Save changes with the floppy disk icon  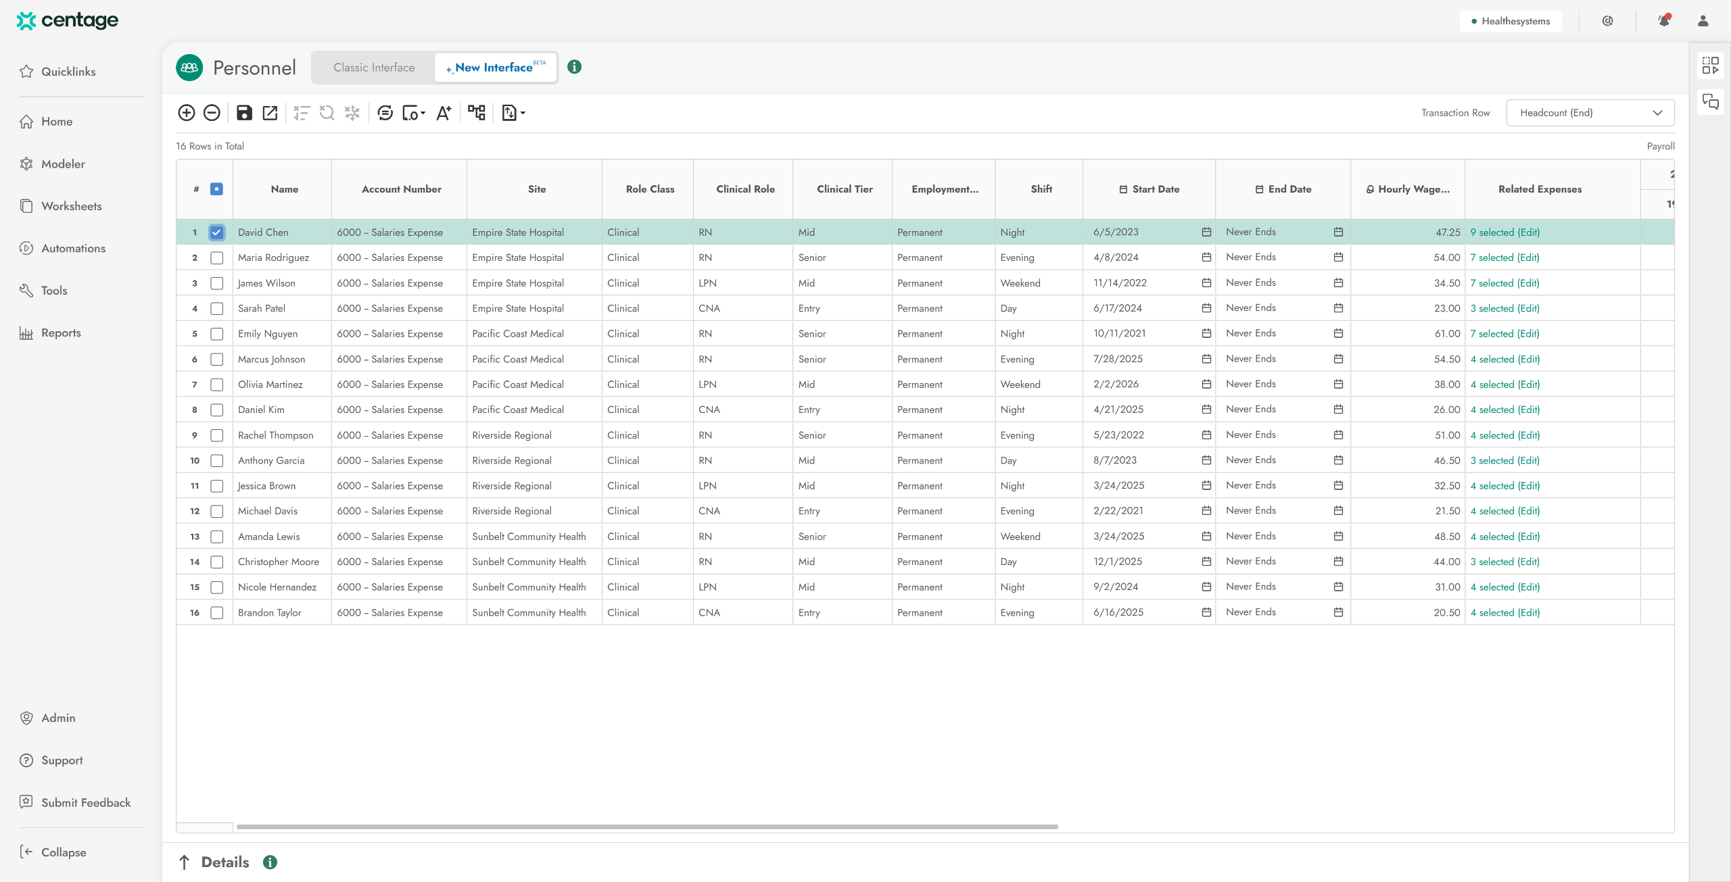(244, 113)
